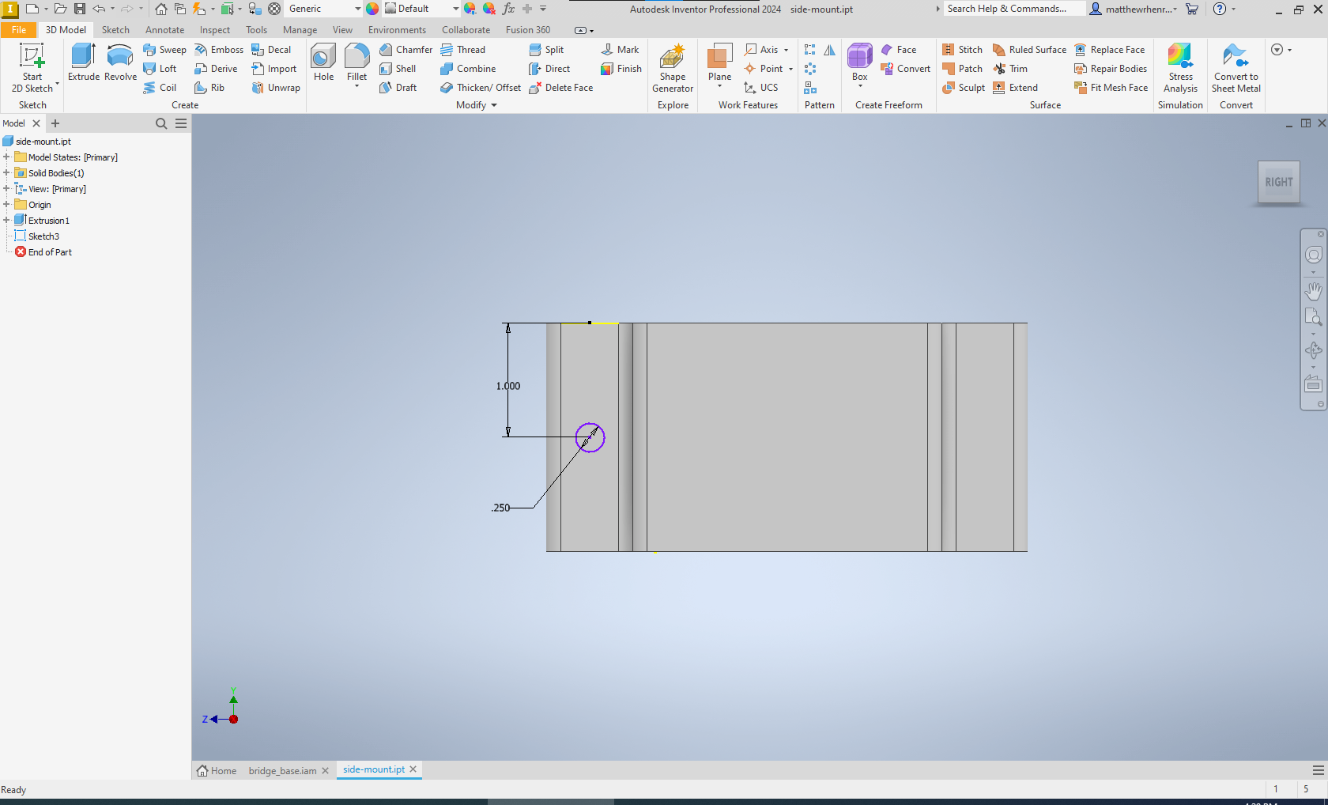Screen dimensions: 1328x805
Task: Select the Split tool
Action: 546,50
